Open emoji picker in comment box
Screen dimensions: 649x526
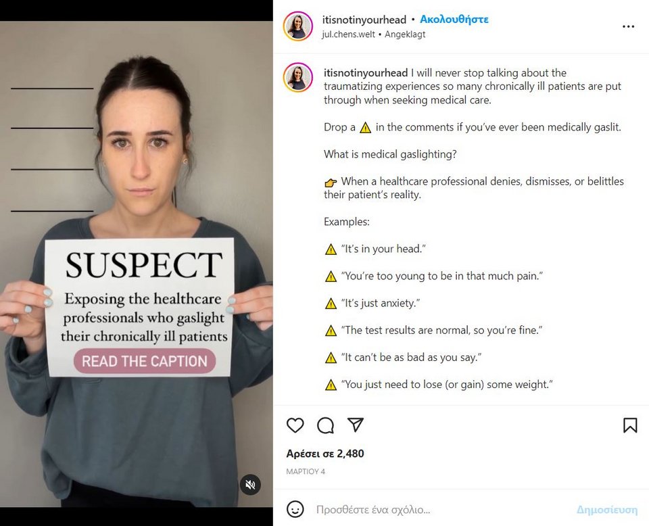[x=295, y=509]
